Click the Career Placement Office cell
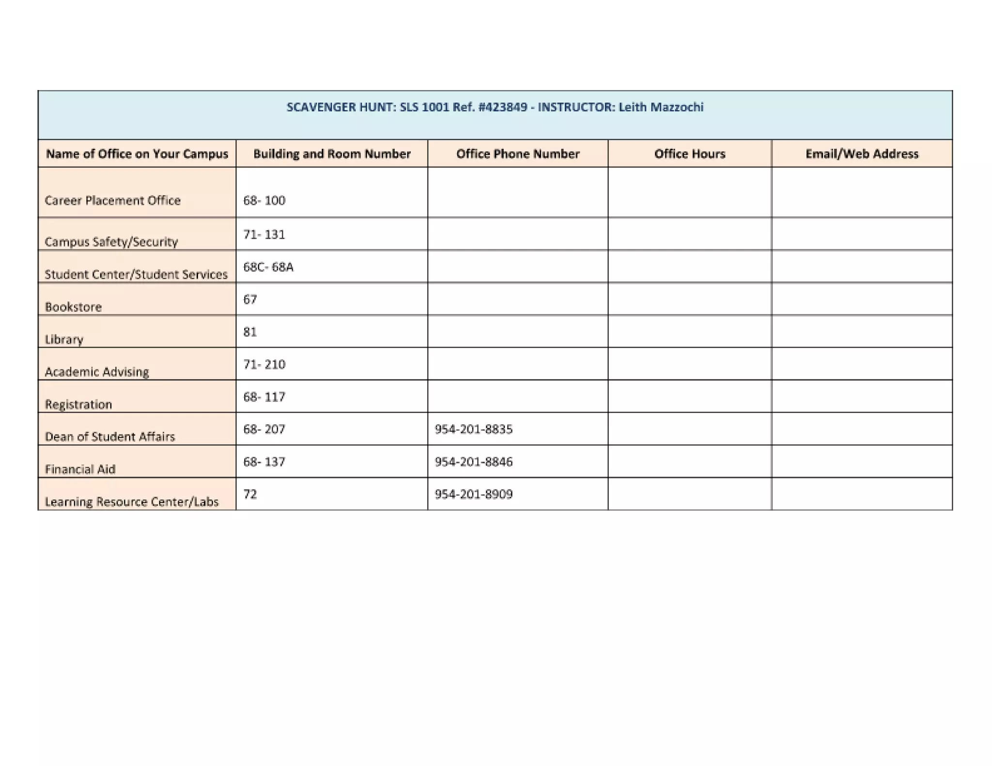The width and height of the screenshot is (992, 766). 113,200
